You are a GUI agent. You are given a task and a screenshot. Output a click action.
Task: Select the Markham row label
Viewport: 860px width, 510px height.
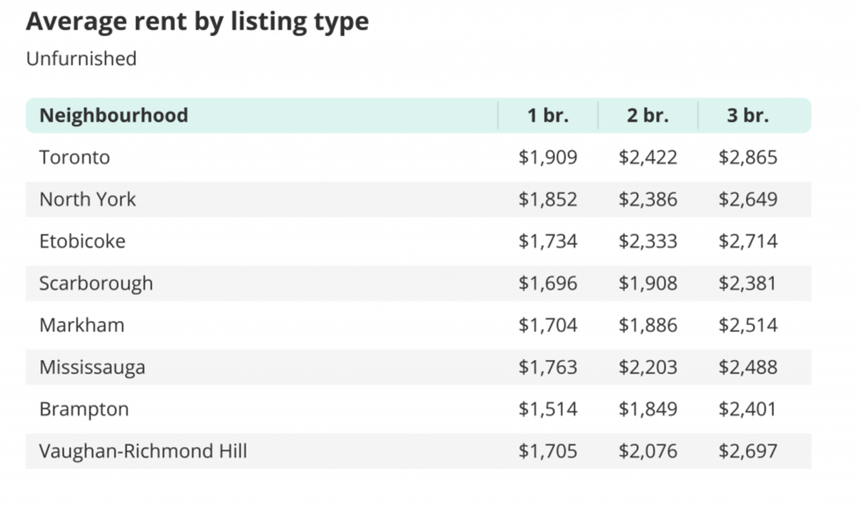[x=82, y=325]
